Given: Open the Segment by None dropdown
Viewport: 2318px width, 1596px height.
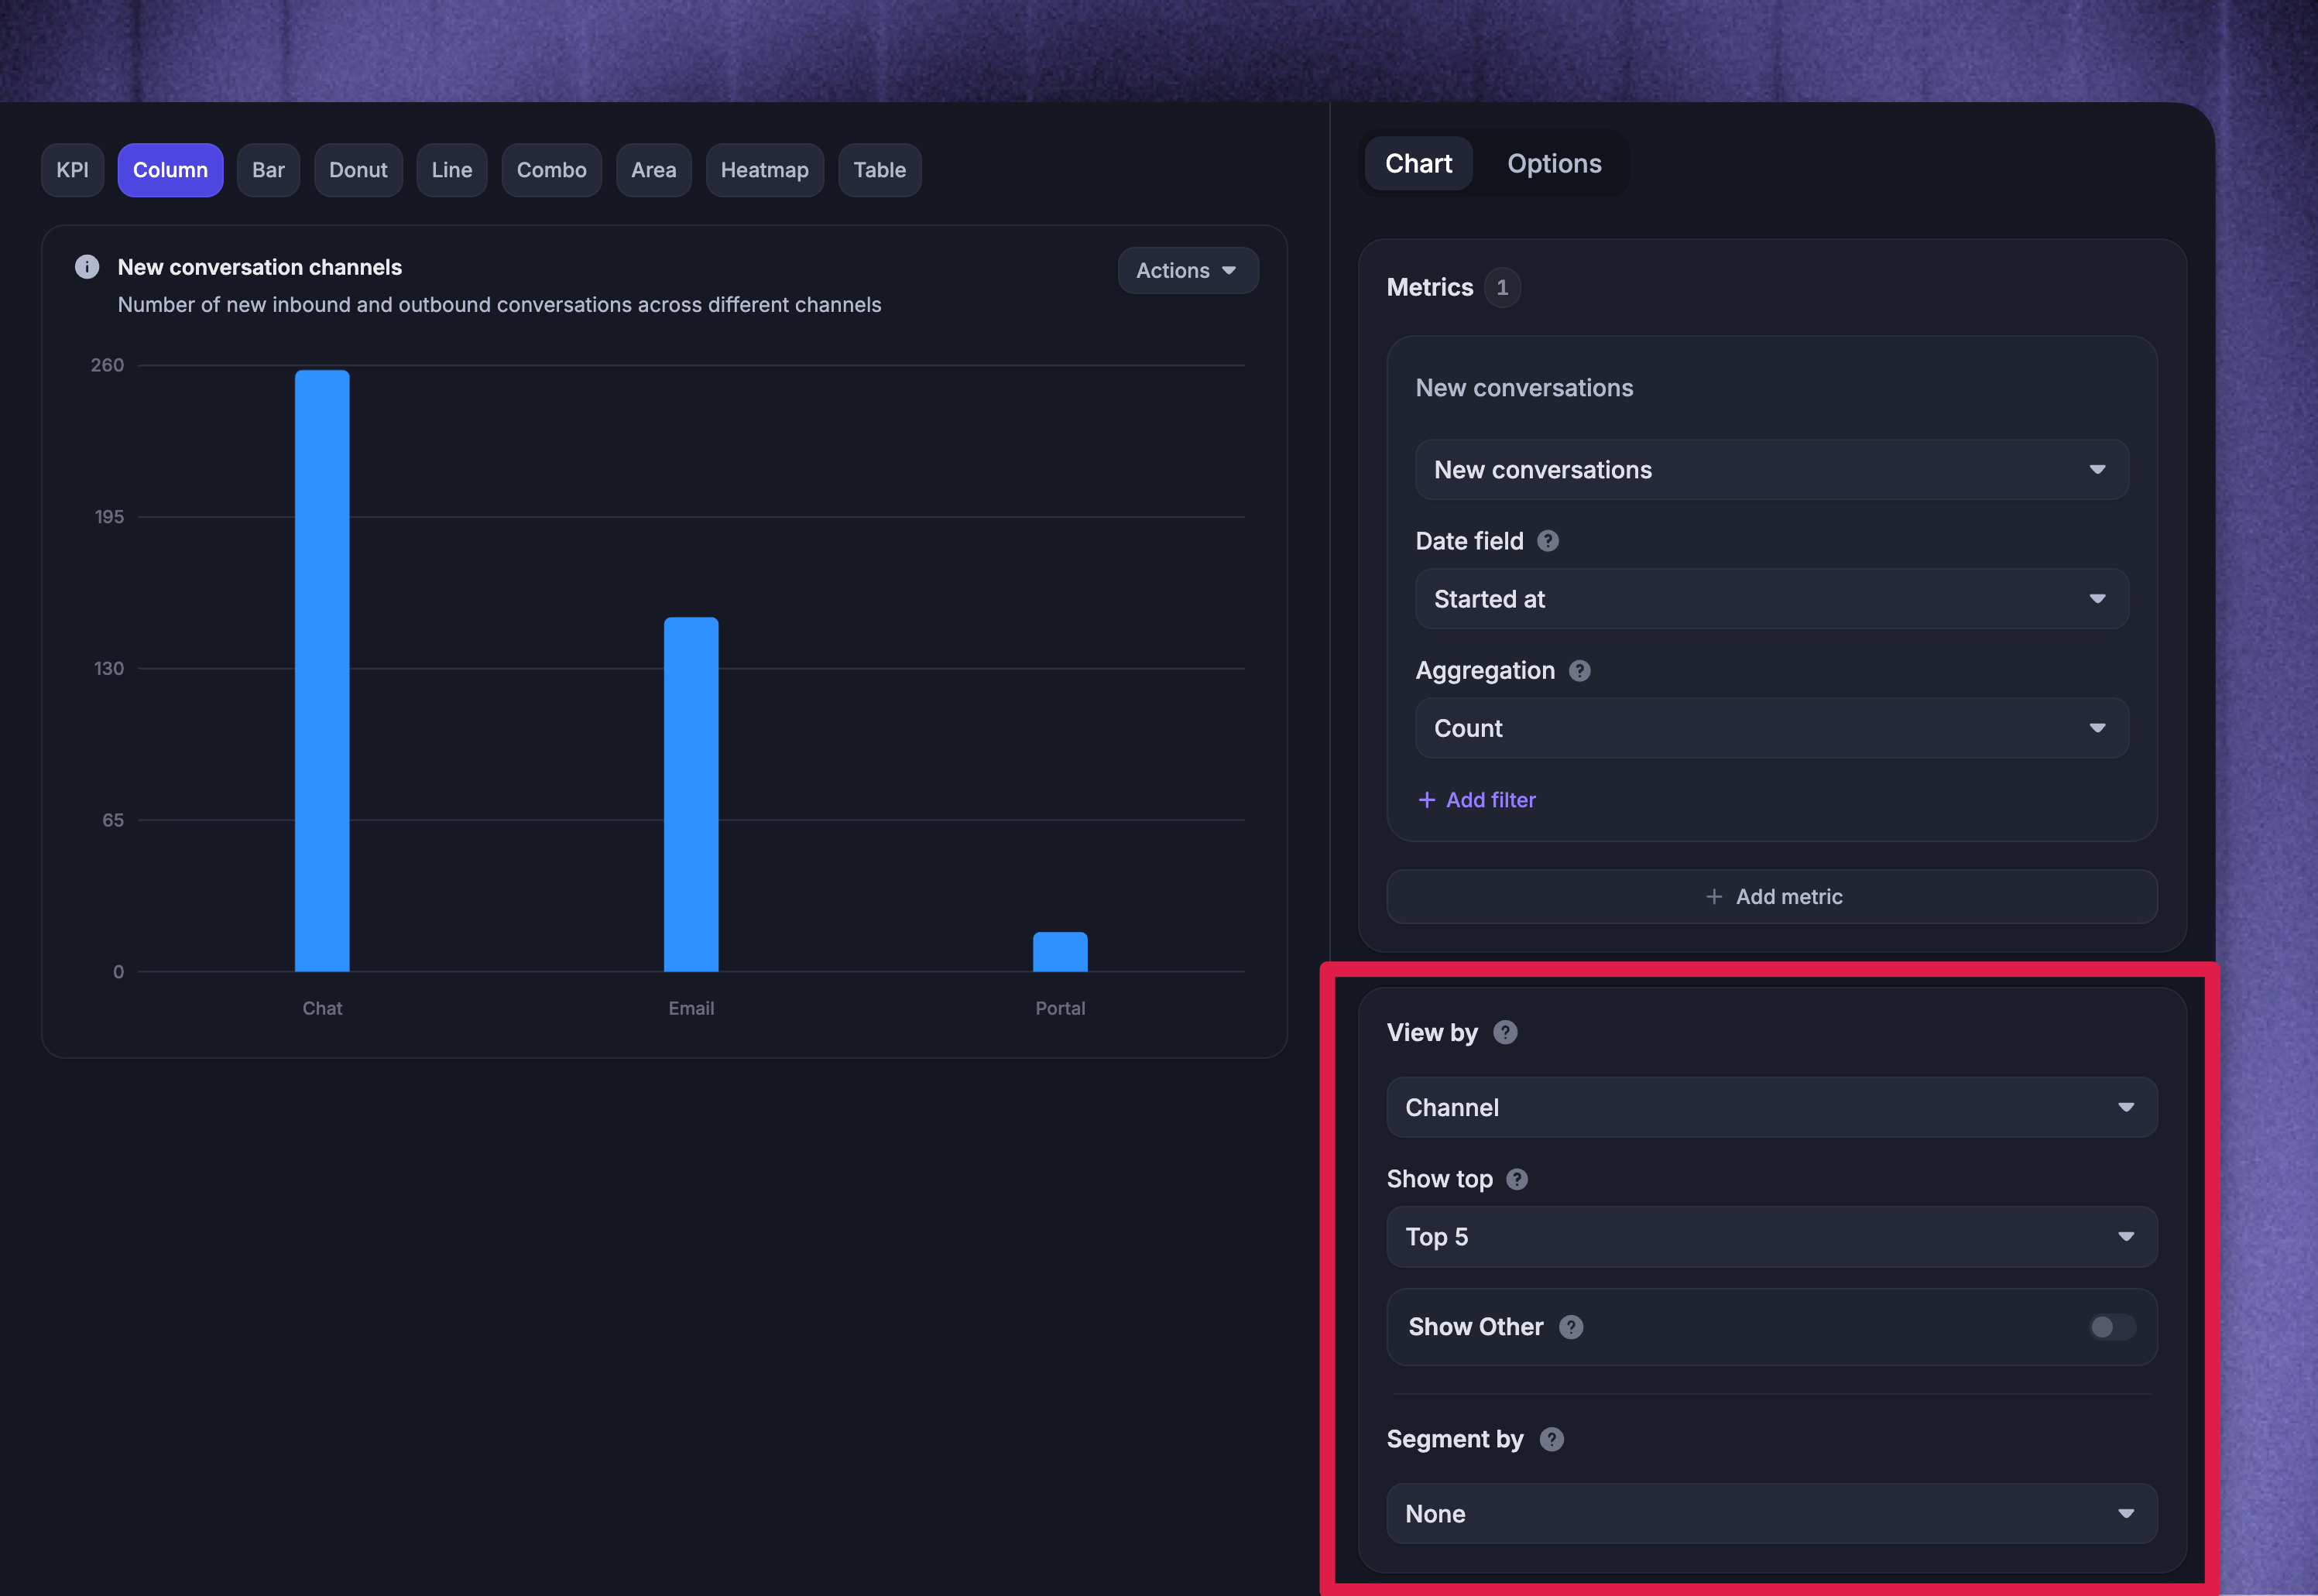Looking at the screenshot, I should pos(1772,1514).
